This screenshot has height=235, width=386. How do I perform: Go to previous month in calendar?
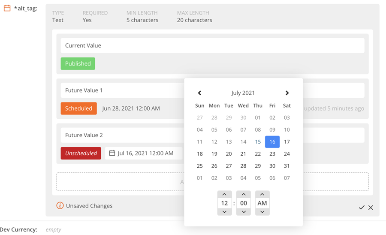(x=199, y=93)
